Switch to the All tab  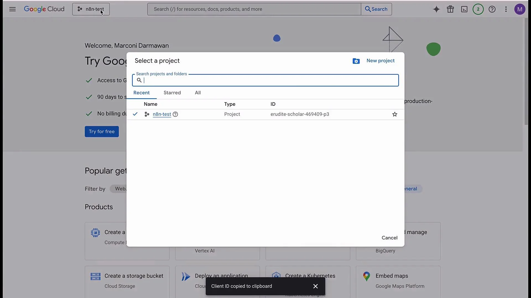[198, 93]
